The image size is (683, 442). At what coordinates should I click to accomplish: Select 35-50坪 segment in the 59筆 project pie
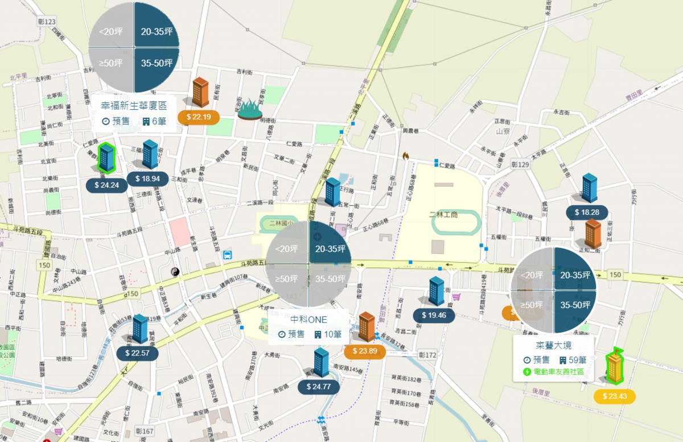(x=575, y=305)
